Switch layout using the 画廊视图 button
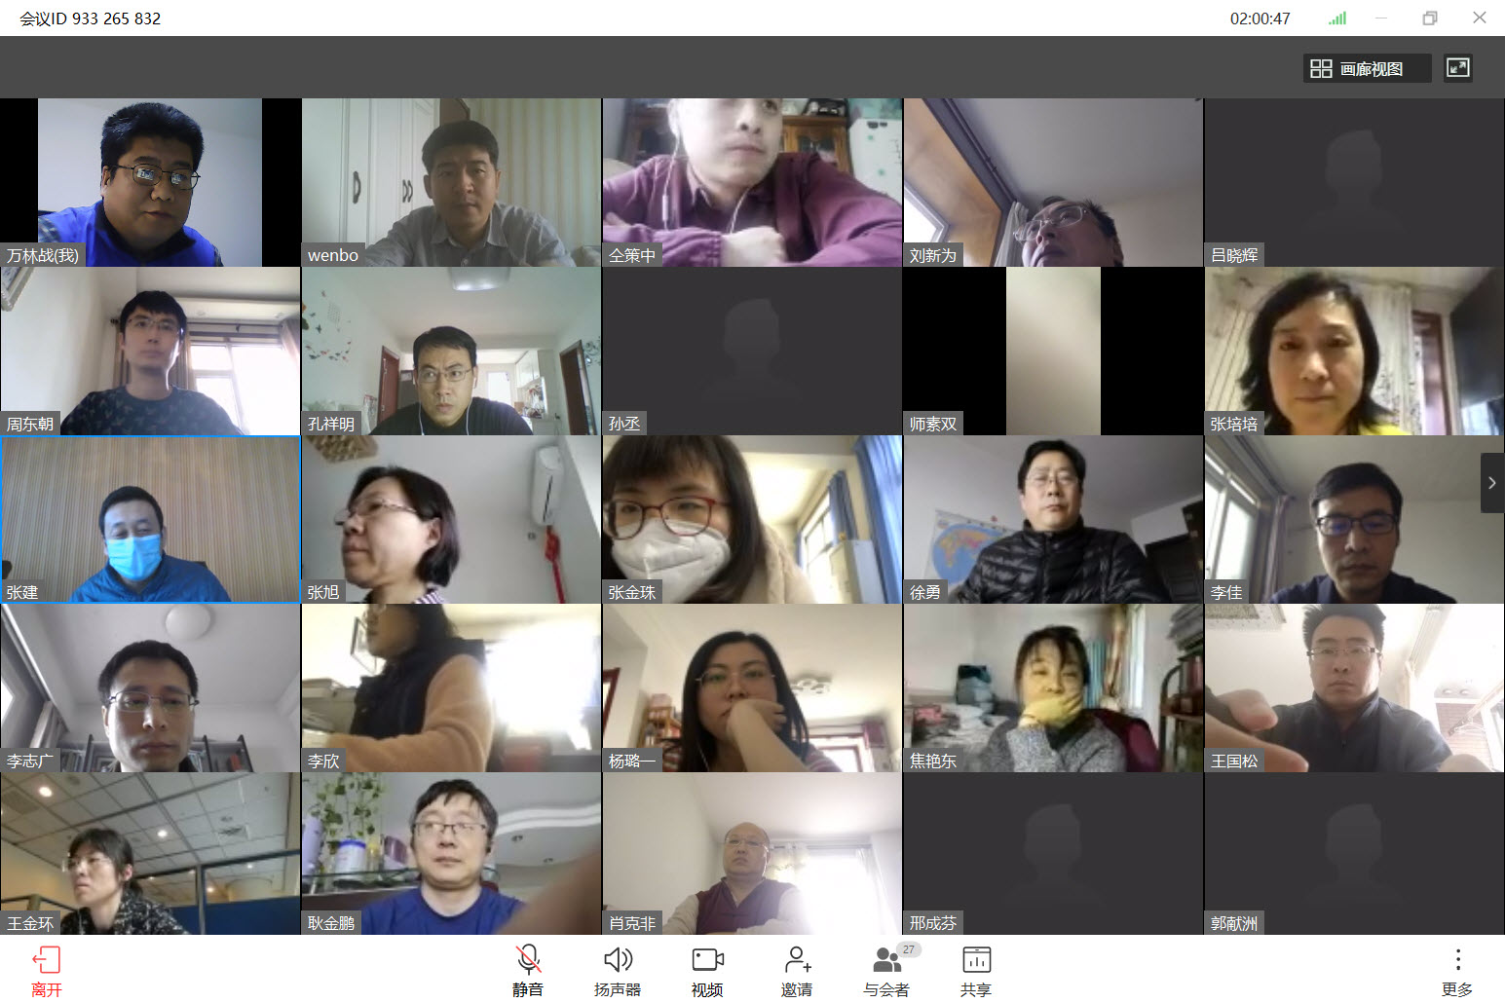The image size is (1505, 1003). (x=1367, y=68)
